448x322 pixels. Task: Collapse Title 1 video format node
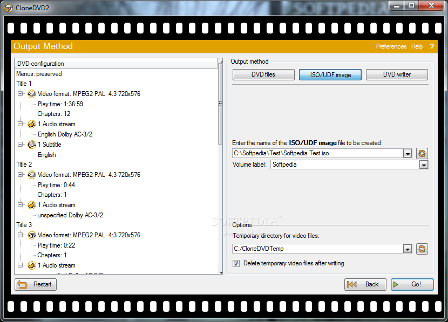tap(20, 93)
